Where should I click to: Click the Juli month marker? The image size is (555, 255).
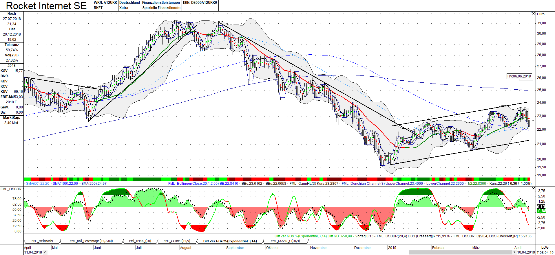point(139,247)
